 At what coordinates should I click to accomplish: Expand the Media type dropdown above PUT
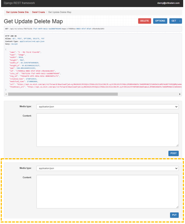click(x=108, y=168)
